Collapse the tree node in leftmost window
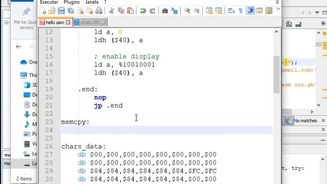The height and width of the screenshot is (184, 327). 6,22
